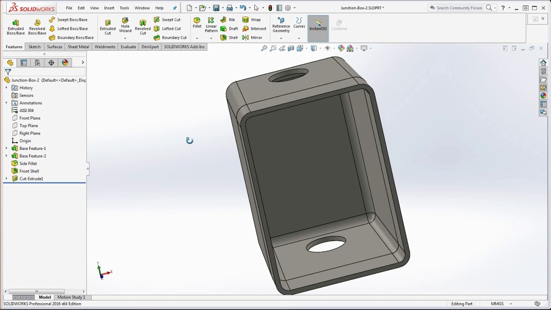This screenshot has height=310, width=551.
Task: Open the File menu
Action: pos(69,8)
